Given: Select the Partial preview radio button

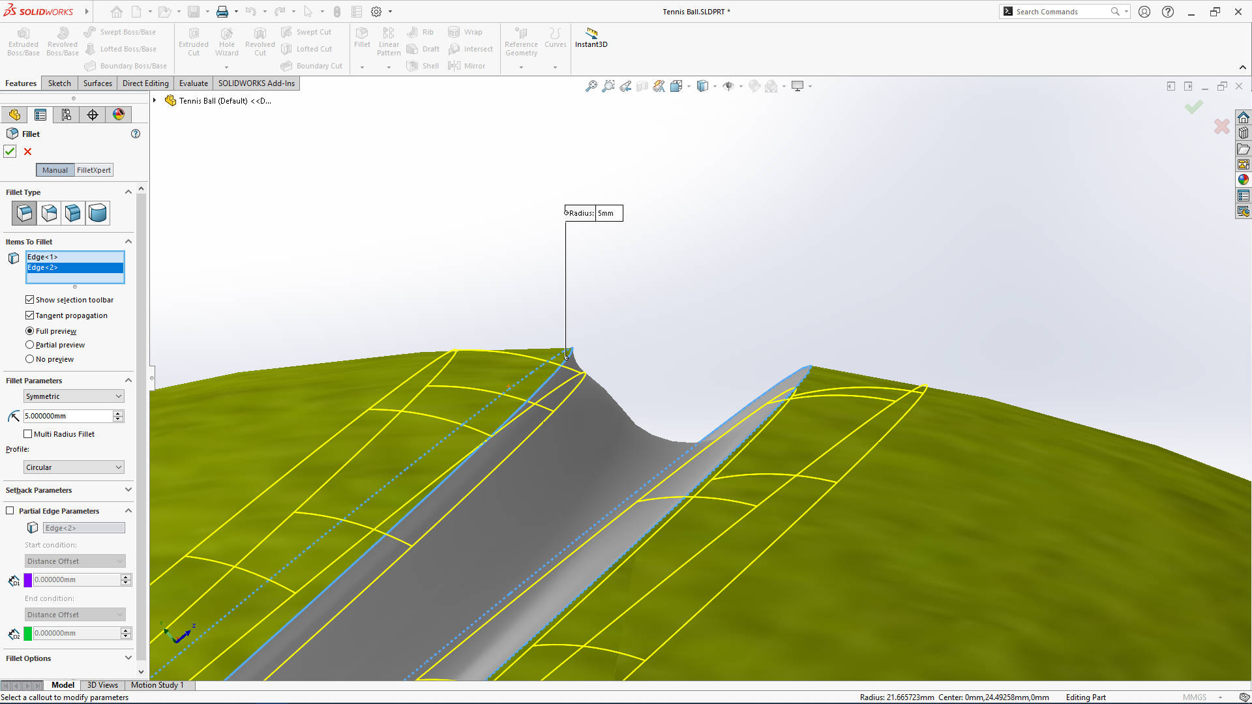Looking at the screenshot, I should [29, 345].
